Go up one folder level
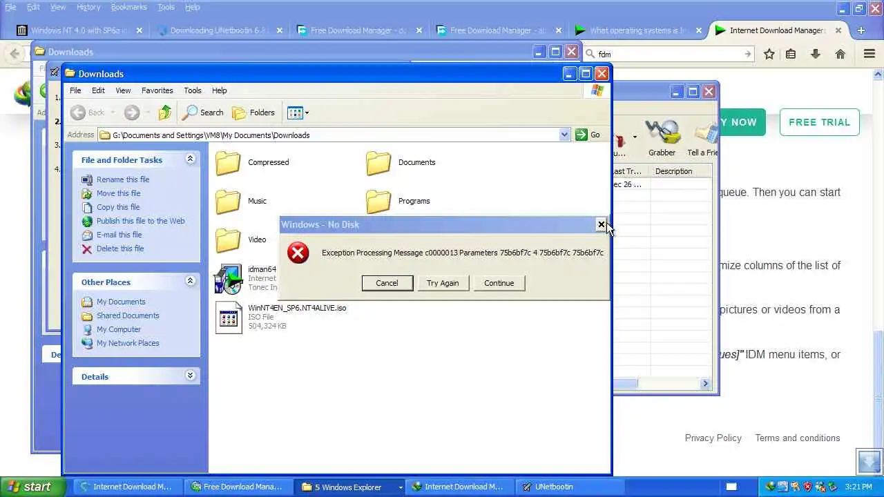Screen dimensions: 884x497 tap(164, 113)
